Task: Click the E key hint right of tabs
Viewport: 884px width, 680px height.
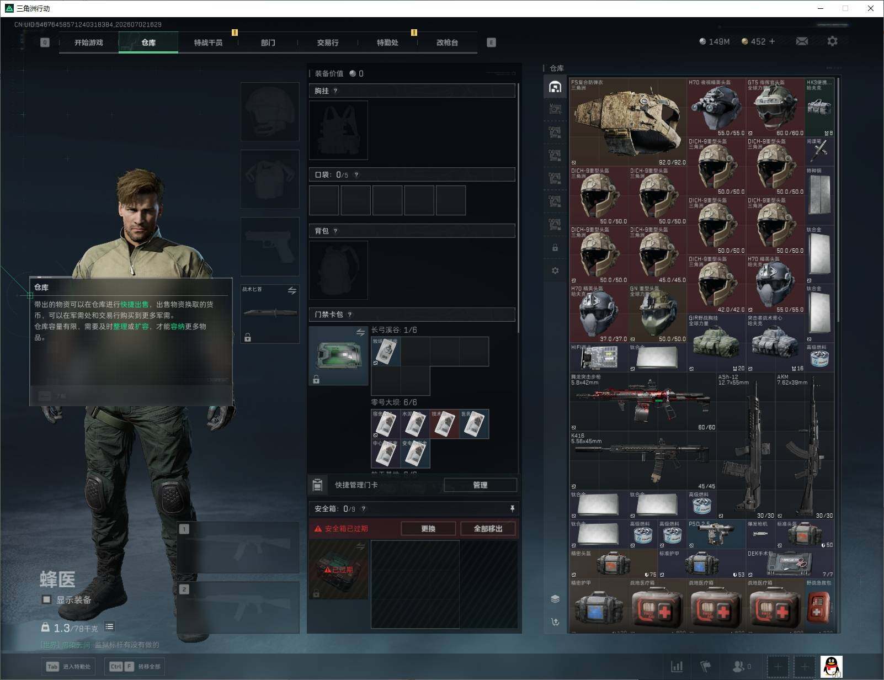Action: pyautogui.click(x=491, y=42)
